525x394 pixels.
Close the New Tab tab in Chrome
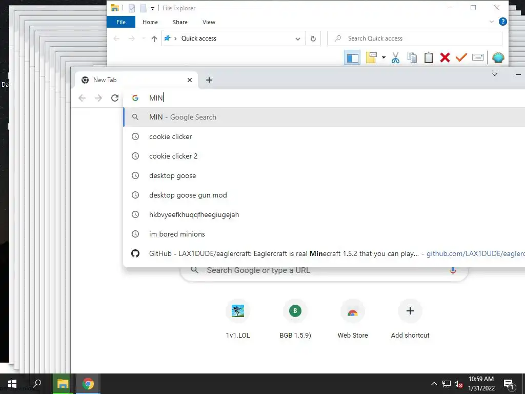[190, 80]
